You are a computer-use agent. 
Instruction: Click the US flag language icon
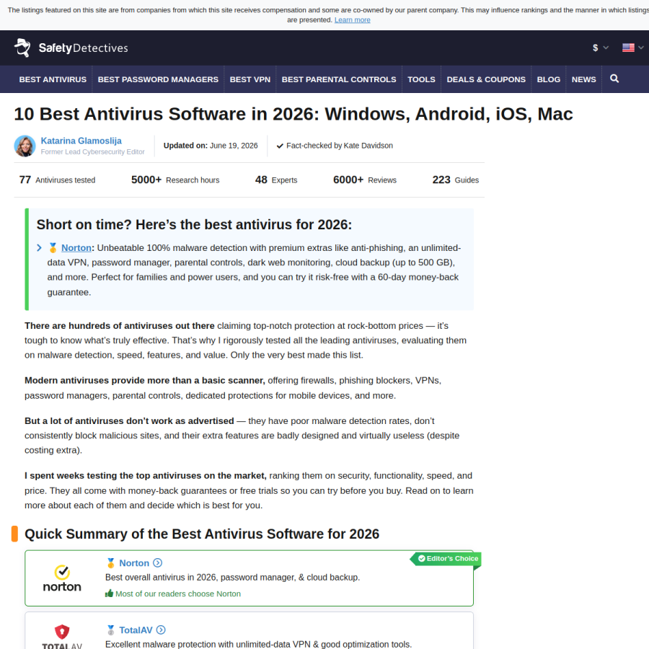pyautogui.click(x=628, y=48)
